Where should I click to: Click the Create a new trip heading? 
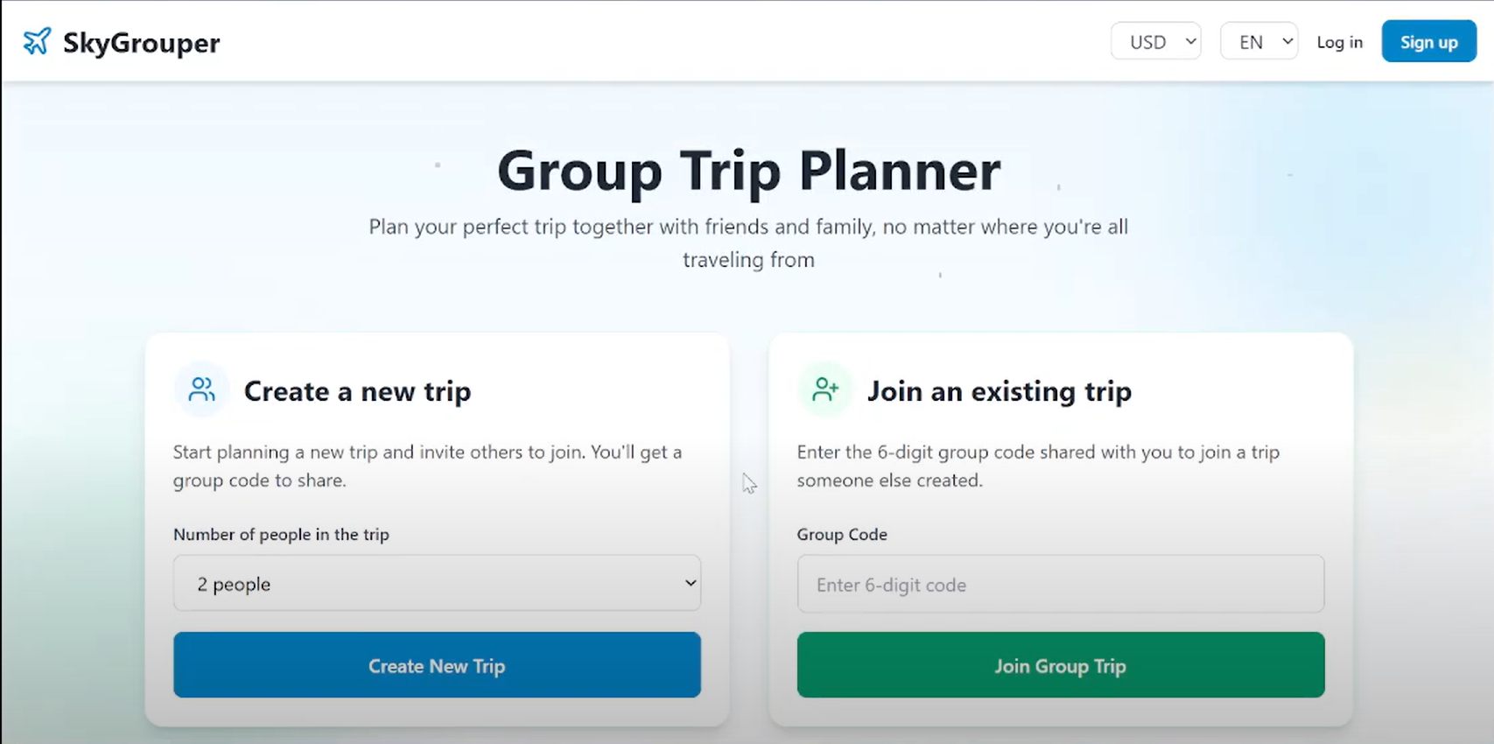pyautogui.click(x=357, y=391)
